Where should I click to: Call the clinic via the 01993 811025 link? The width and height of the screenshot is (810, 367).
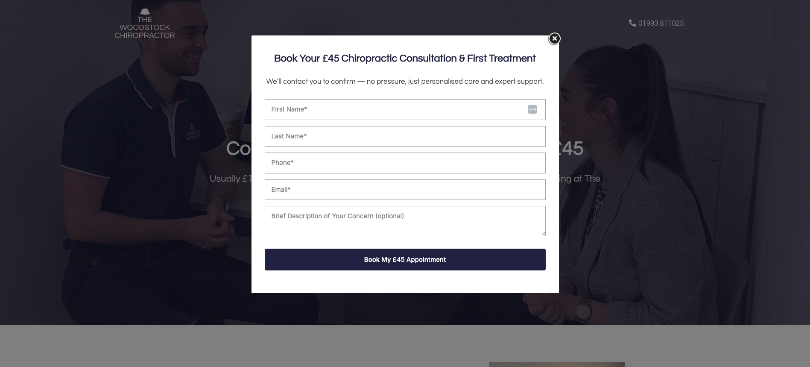(x=661, y=23)
